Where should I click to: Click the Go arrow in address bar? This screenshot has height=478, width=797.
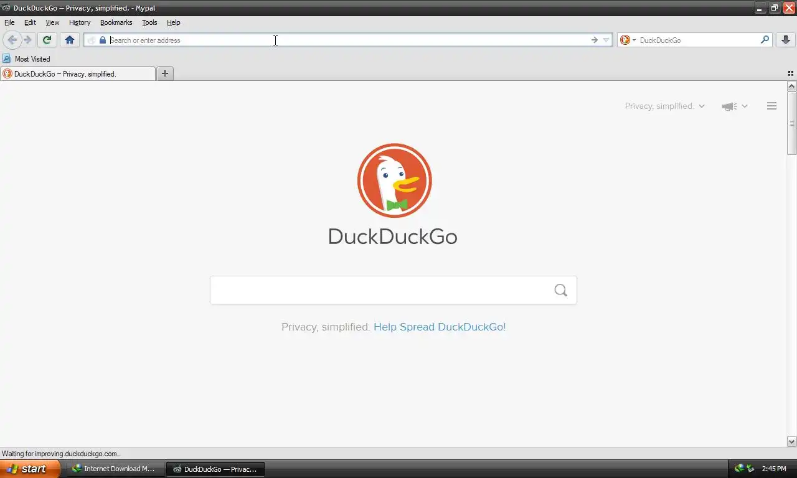[x=595, y=40]
